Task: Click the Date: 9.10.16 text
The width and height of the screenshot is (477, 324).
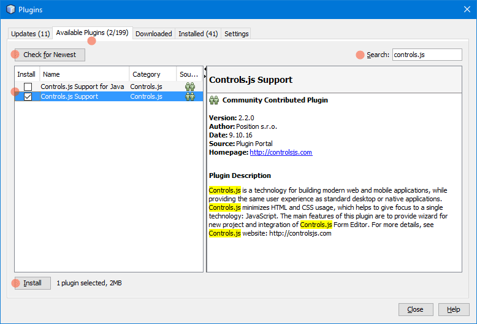Action: pyautogui.click(x=231, y=135)
